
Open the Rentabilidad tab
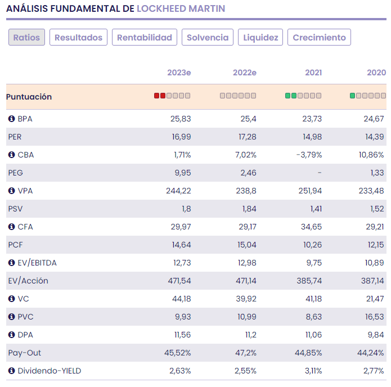(145, 38)
